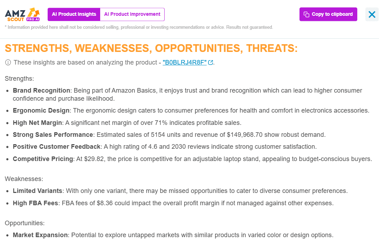This screenshot has height=241, width=379.
Task: Click the info circle icon beside the insights note
Action: [x=8, y=62]
